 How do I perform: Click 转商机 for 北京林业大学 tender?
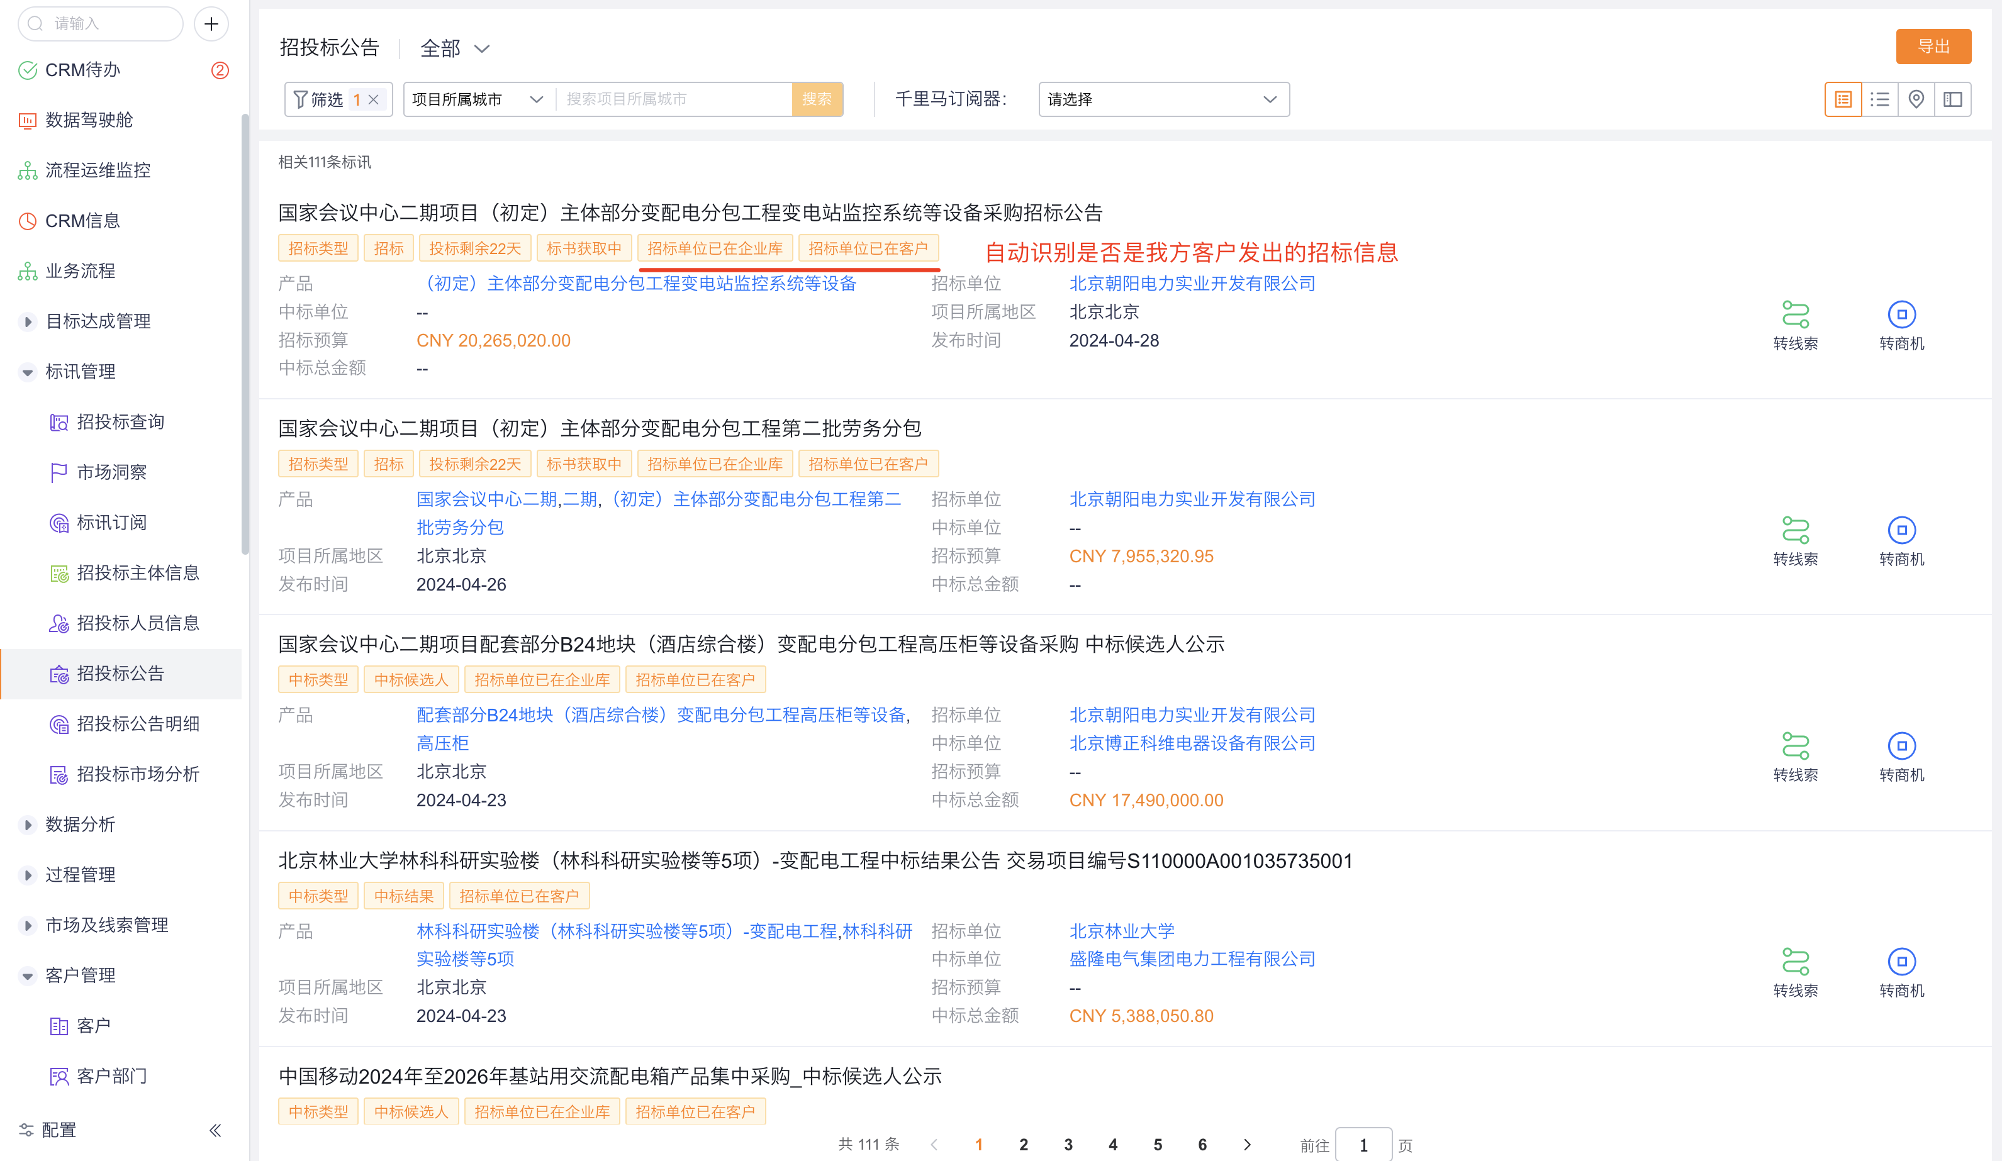click(1902, 974)
